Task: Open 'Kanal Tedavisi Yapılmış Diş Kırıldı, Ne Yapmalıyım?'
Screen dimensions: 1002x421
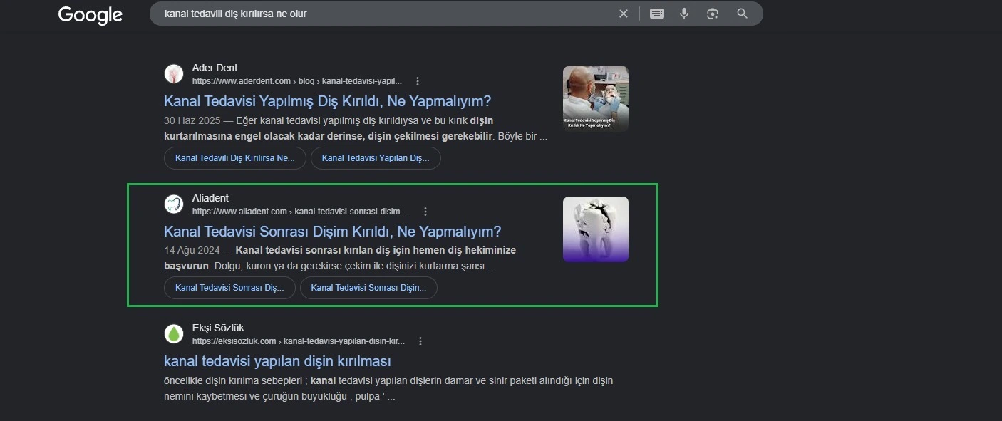Action: [x=327, y=101]
